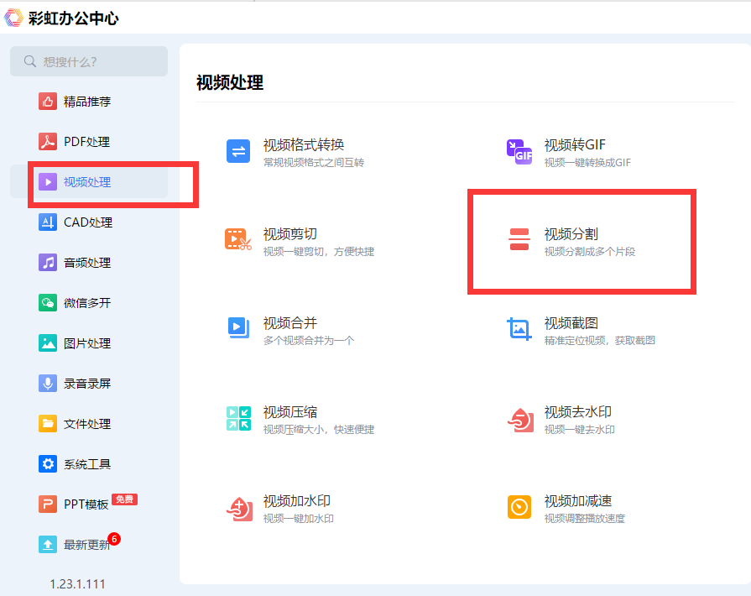751x596 pixels.
Task: Open the 视频格式转换 tool title
Action: [x=304, y=144]
